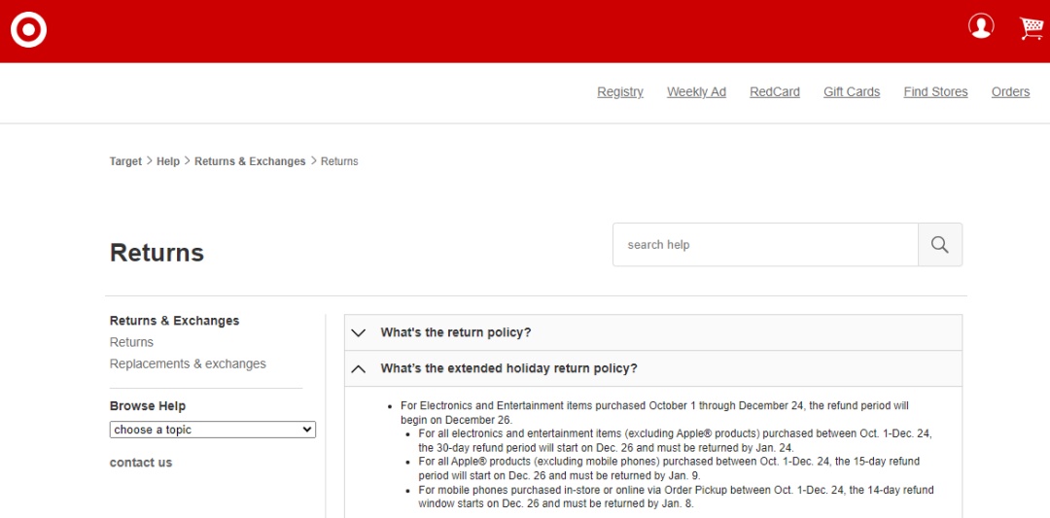Open Returns in the sidebar

(132, 343)
